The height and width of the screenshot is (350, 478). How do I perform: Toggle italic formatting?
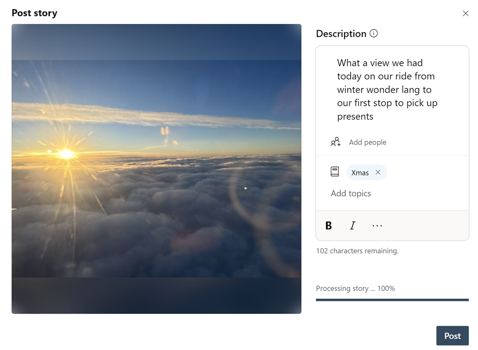[x=352, y=226]
